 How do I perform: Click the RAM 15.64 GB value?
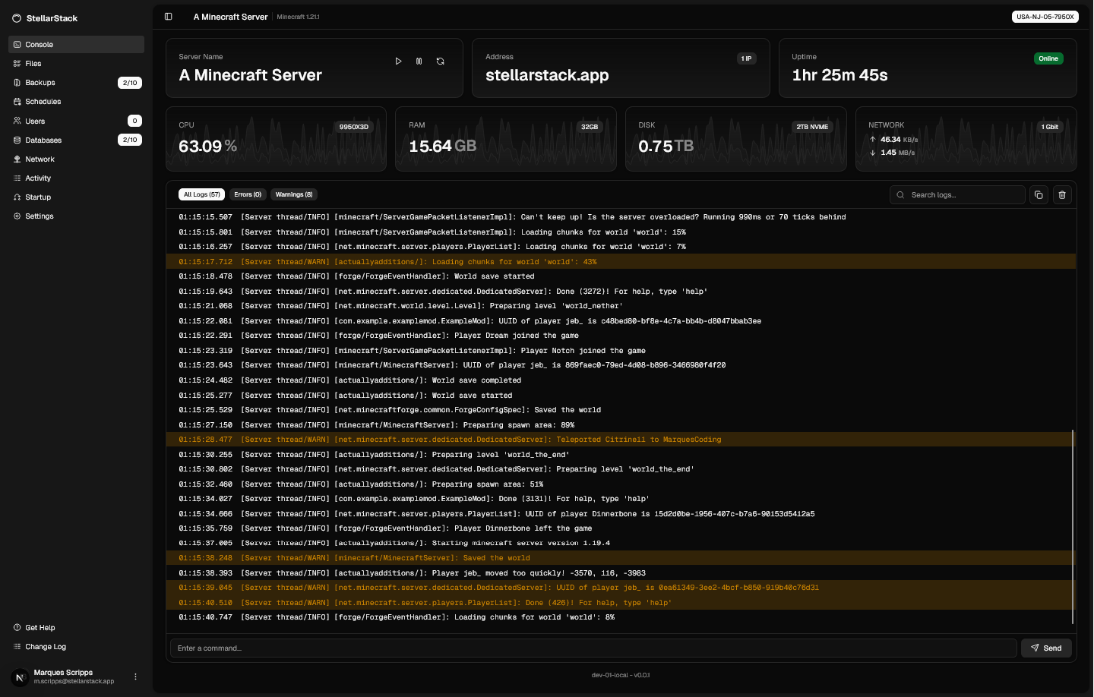click(x=442, y=146)
